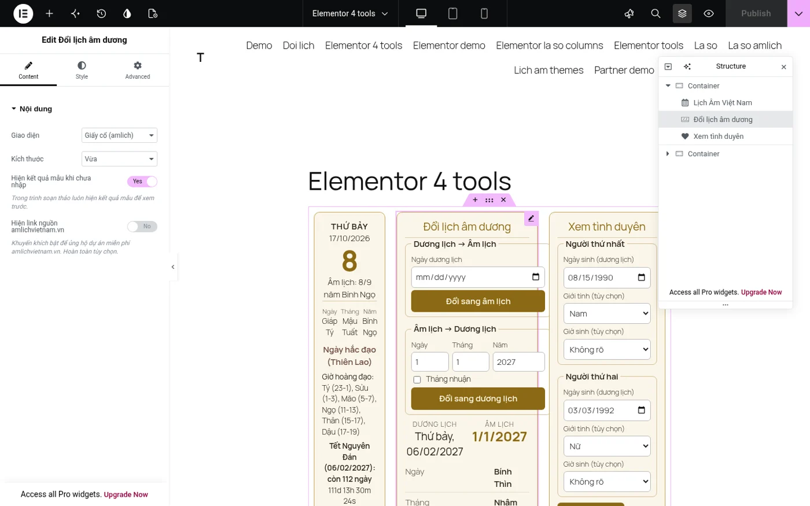Click the 'Đổi sang âm lịch' button

pos(478,301)
